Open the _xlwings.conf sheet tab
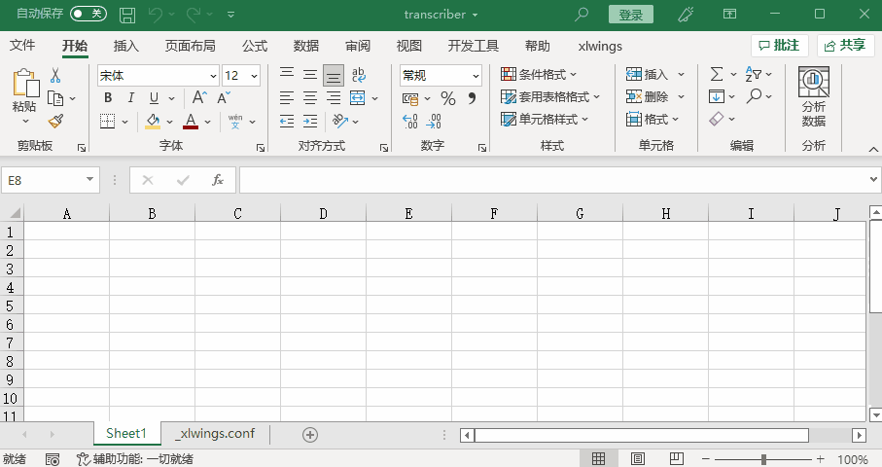 [215, 434]
